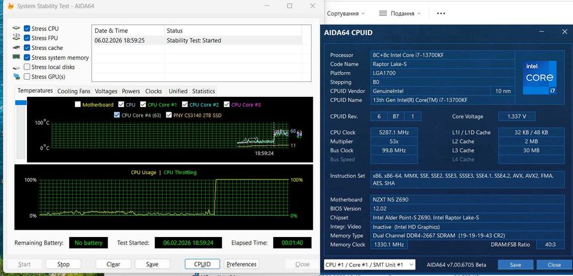Click the BIOS Version value 12.02

click(468, 208)
